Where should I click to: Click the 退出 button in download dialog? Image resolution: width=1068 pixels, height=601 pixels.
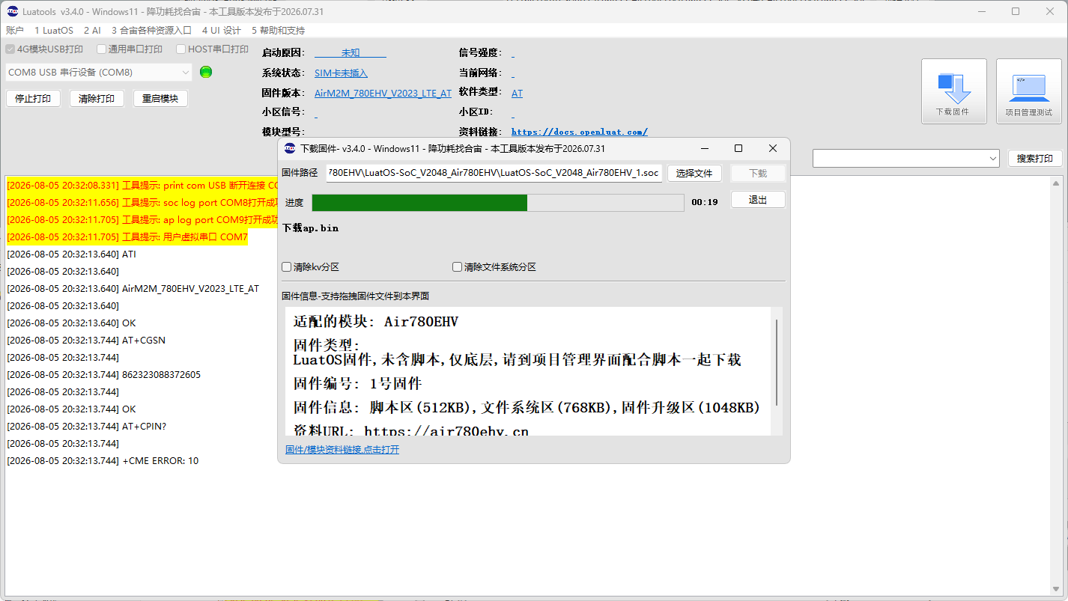pyautogui.click(x=758, y=200)
